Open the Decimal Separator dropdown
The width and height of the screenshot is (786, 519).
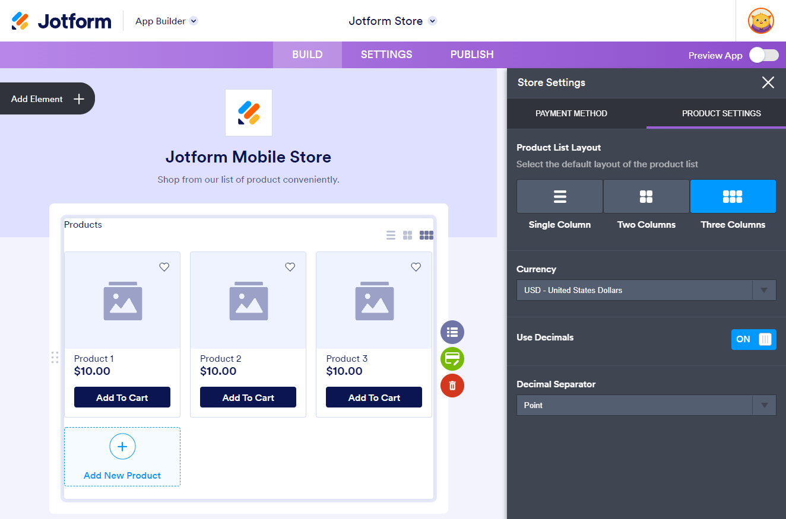[x=646, y=405]
